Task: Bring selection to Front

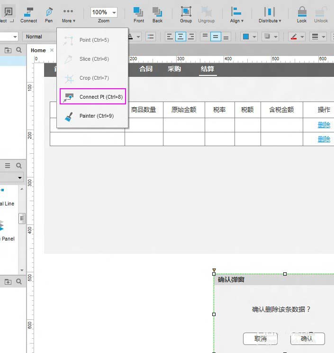Action: (139, 14)
